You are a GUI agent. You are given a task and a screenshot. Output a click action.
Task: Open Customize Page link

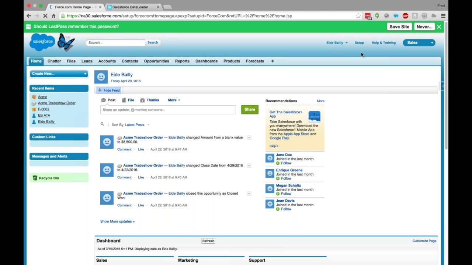point(424,241)
